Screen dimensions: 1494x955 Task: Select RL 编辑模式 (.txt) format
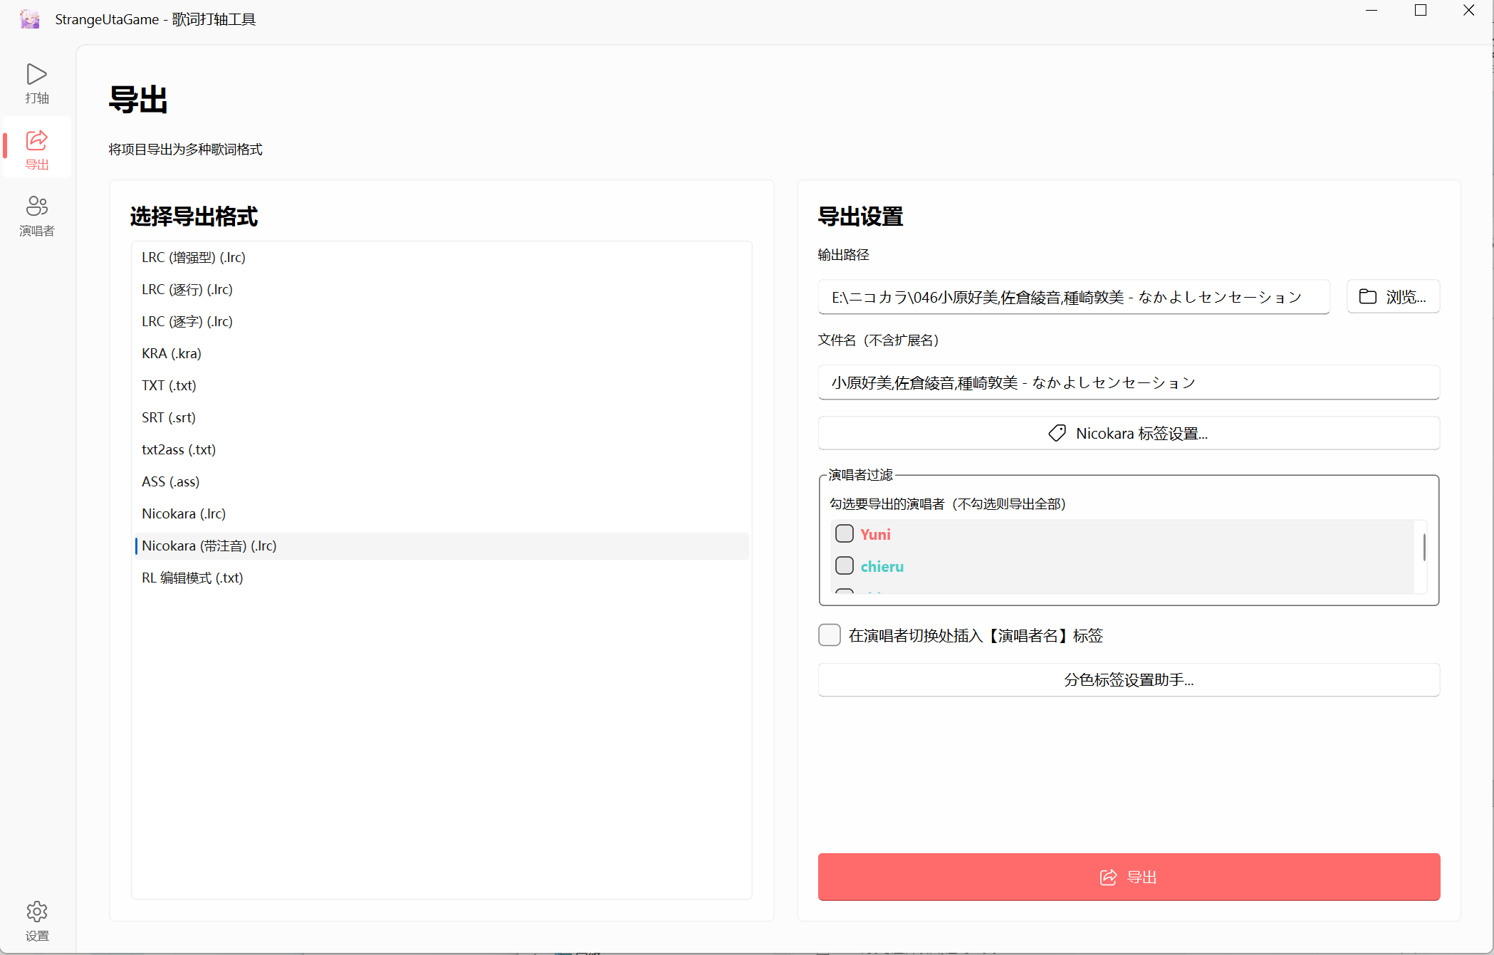coord(442,578)
